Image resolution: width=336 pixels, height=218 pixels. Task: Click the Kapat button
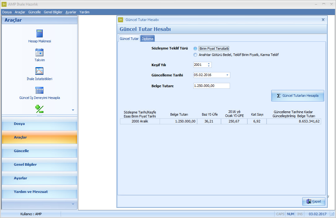point(314,201)
